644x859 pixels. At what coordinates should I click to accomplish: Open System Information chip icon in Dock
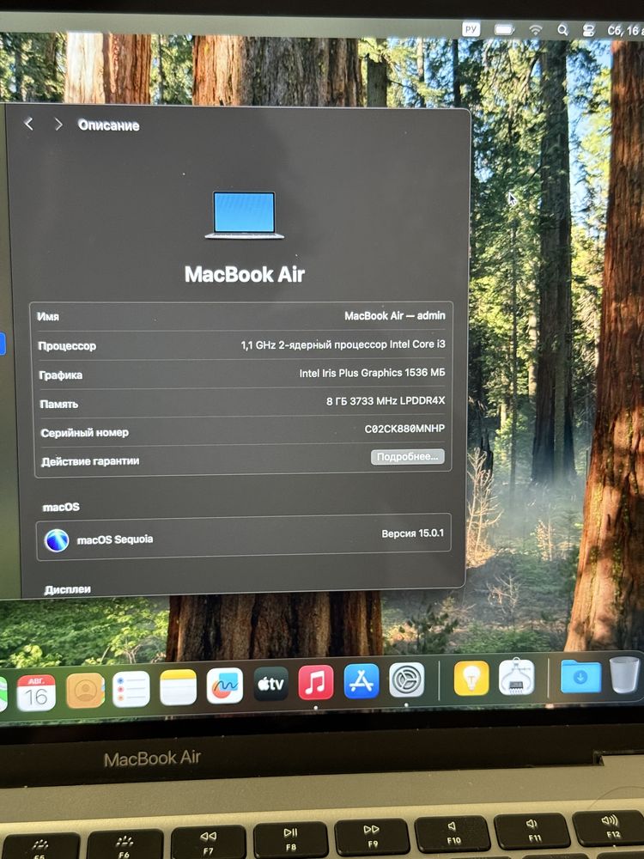point(517,677)
